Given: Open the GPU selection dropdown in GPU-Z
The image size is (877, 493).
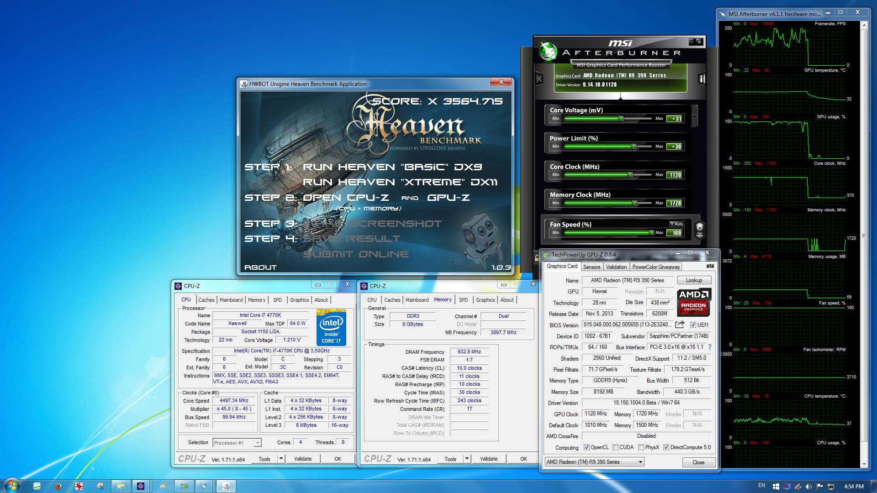Looking at the screenshot, I should 594,462.
